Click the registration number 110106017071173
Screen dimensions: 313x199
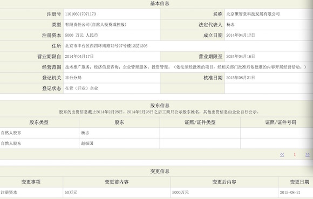pos(80,14)
